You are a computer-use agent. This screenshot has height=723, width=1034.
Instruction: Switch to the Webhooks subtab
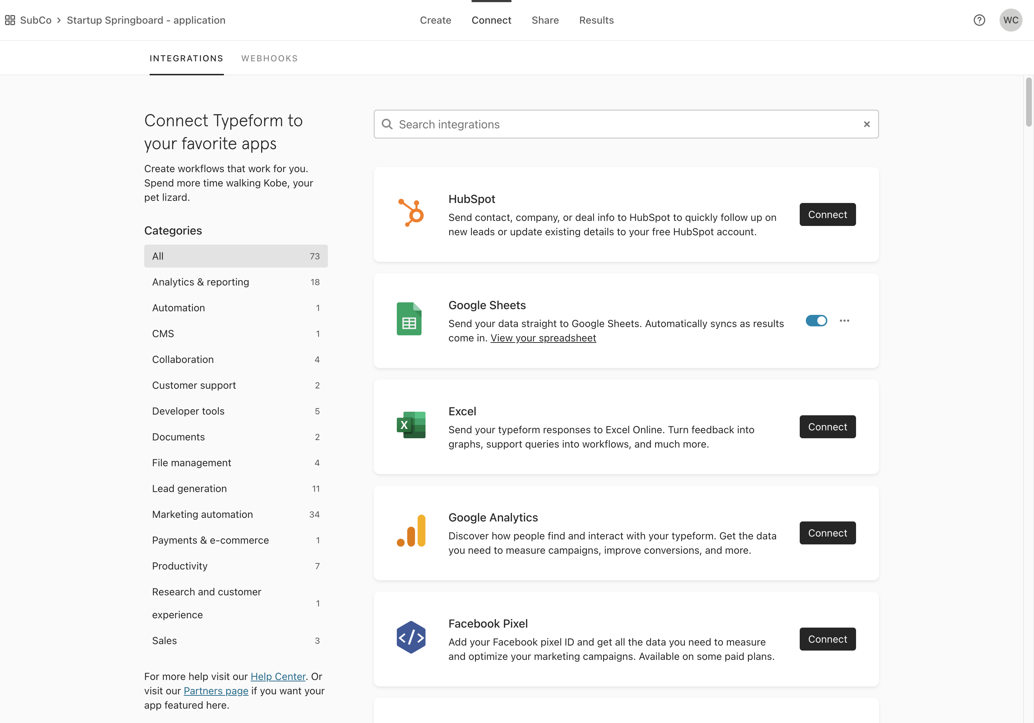269,58
